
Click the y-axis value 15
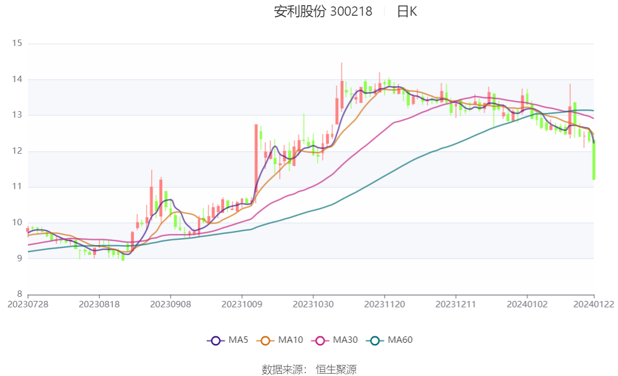coord(17,43)
